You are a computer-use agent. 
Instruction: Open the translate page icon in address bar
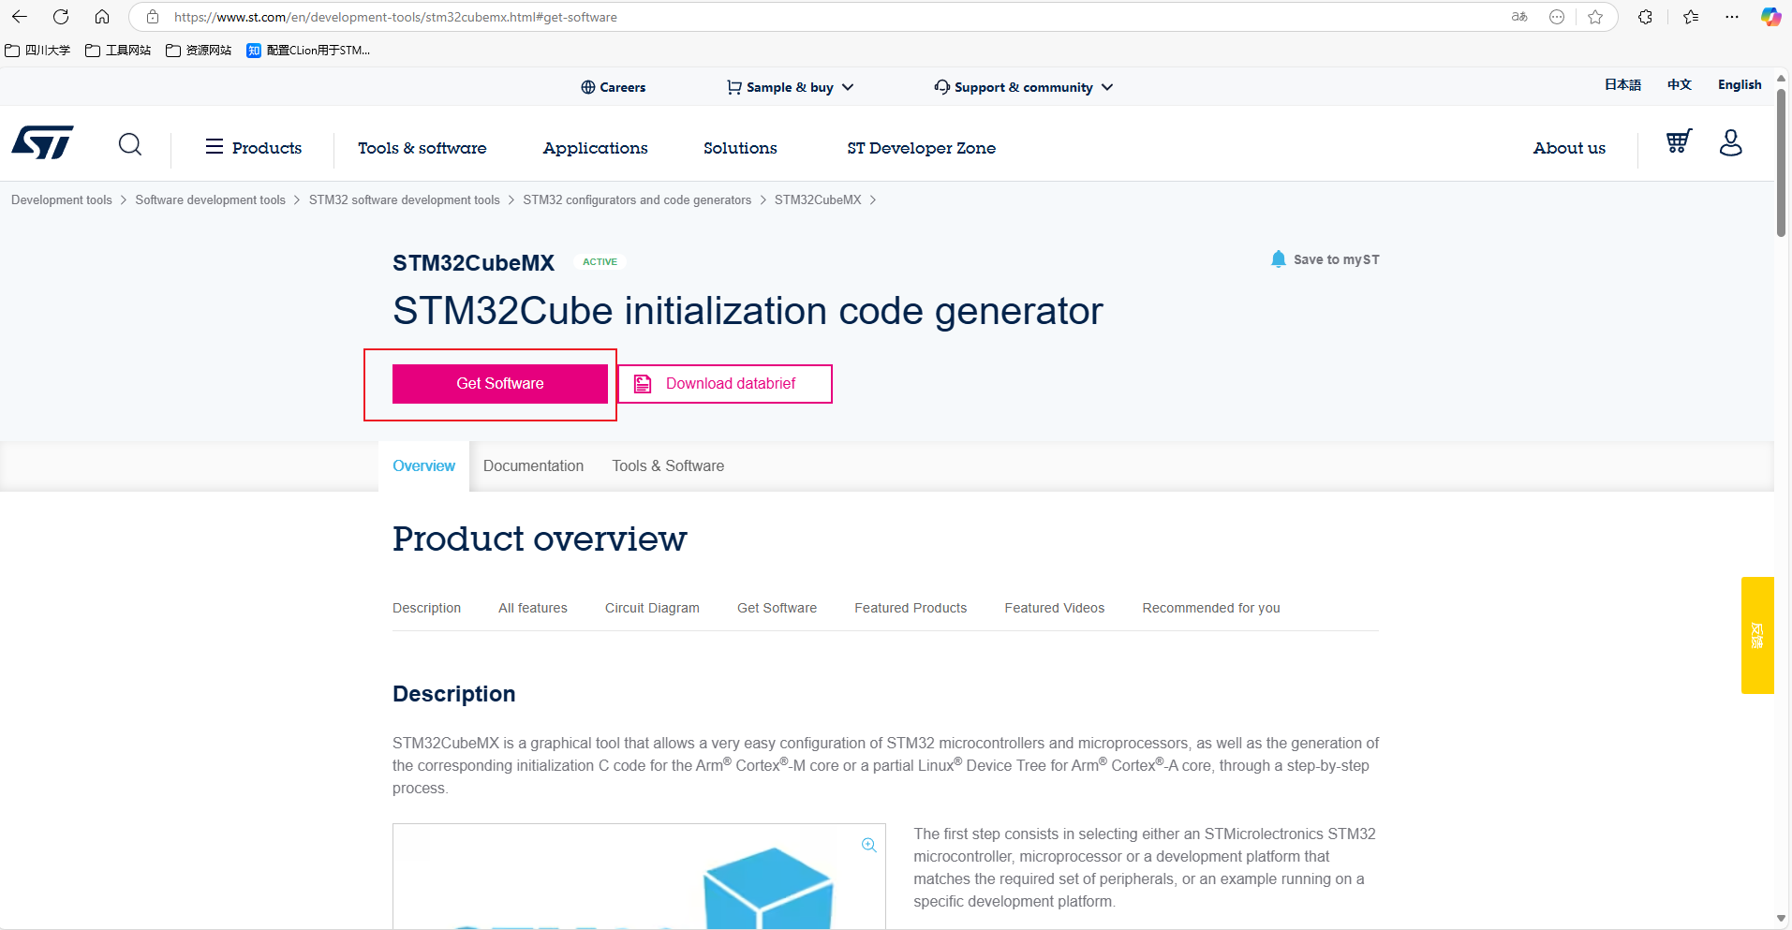(1519, 17)
